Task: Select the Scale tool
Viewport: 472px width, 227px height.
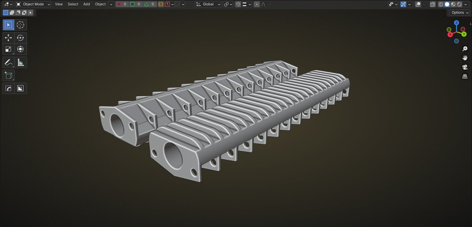Action: (8, 49)
